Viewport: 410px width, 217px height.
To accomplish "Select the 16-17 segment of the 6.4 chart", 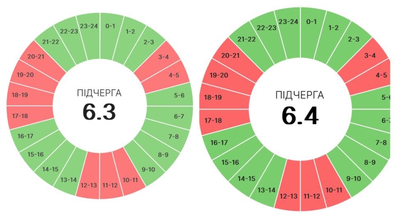I will [x=219, y=142].
